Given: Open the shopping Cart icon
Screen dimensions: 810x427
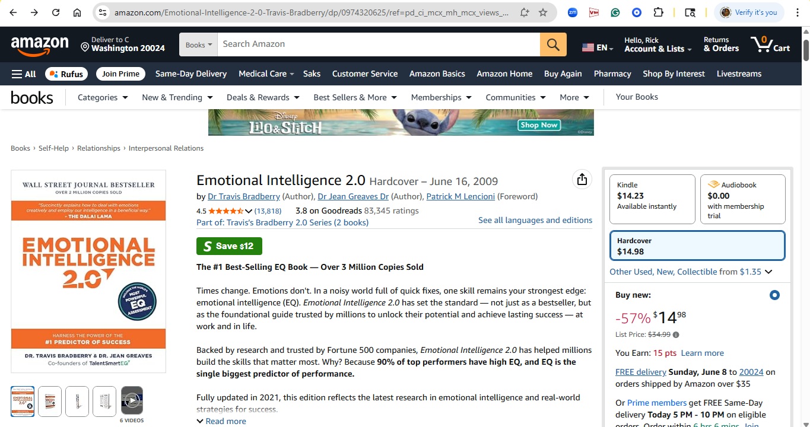Looking at the screenshot, I should pyautogui.click(x=770, y=44).
